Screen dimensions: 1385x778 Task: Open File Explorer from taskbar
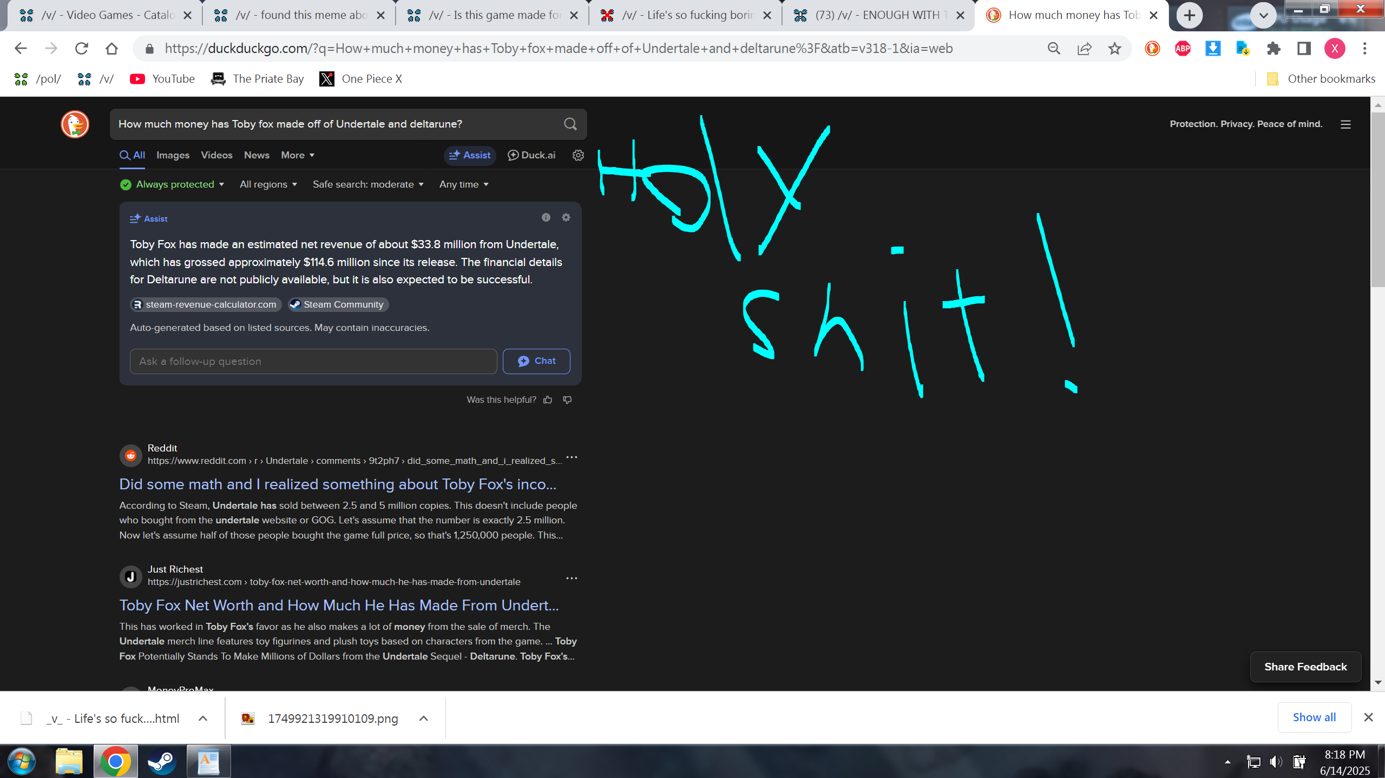69,761
